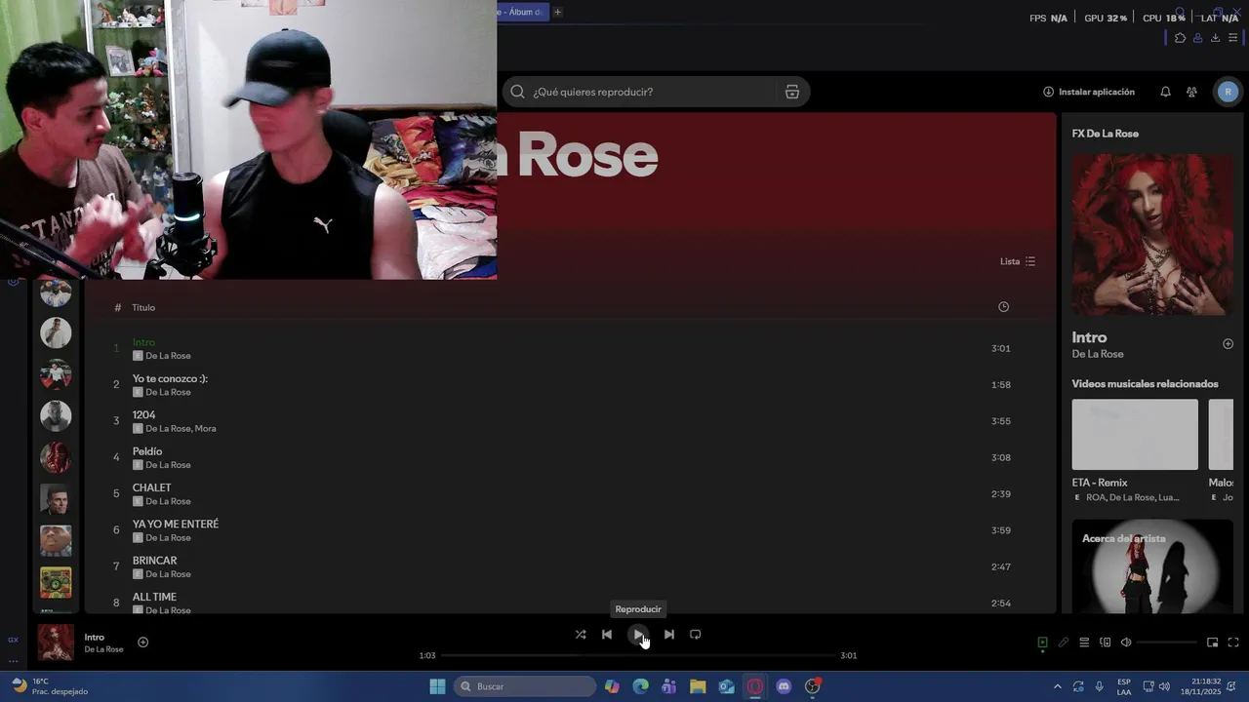Open artist link Mora on track 1204

pos(205,429)
